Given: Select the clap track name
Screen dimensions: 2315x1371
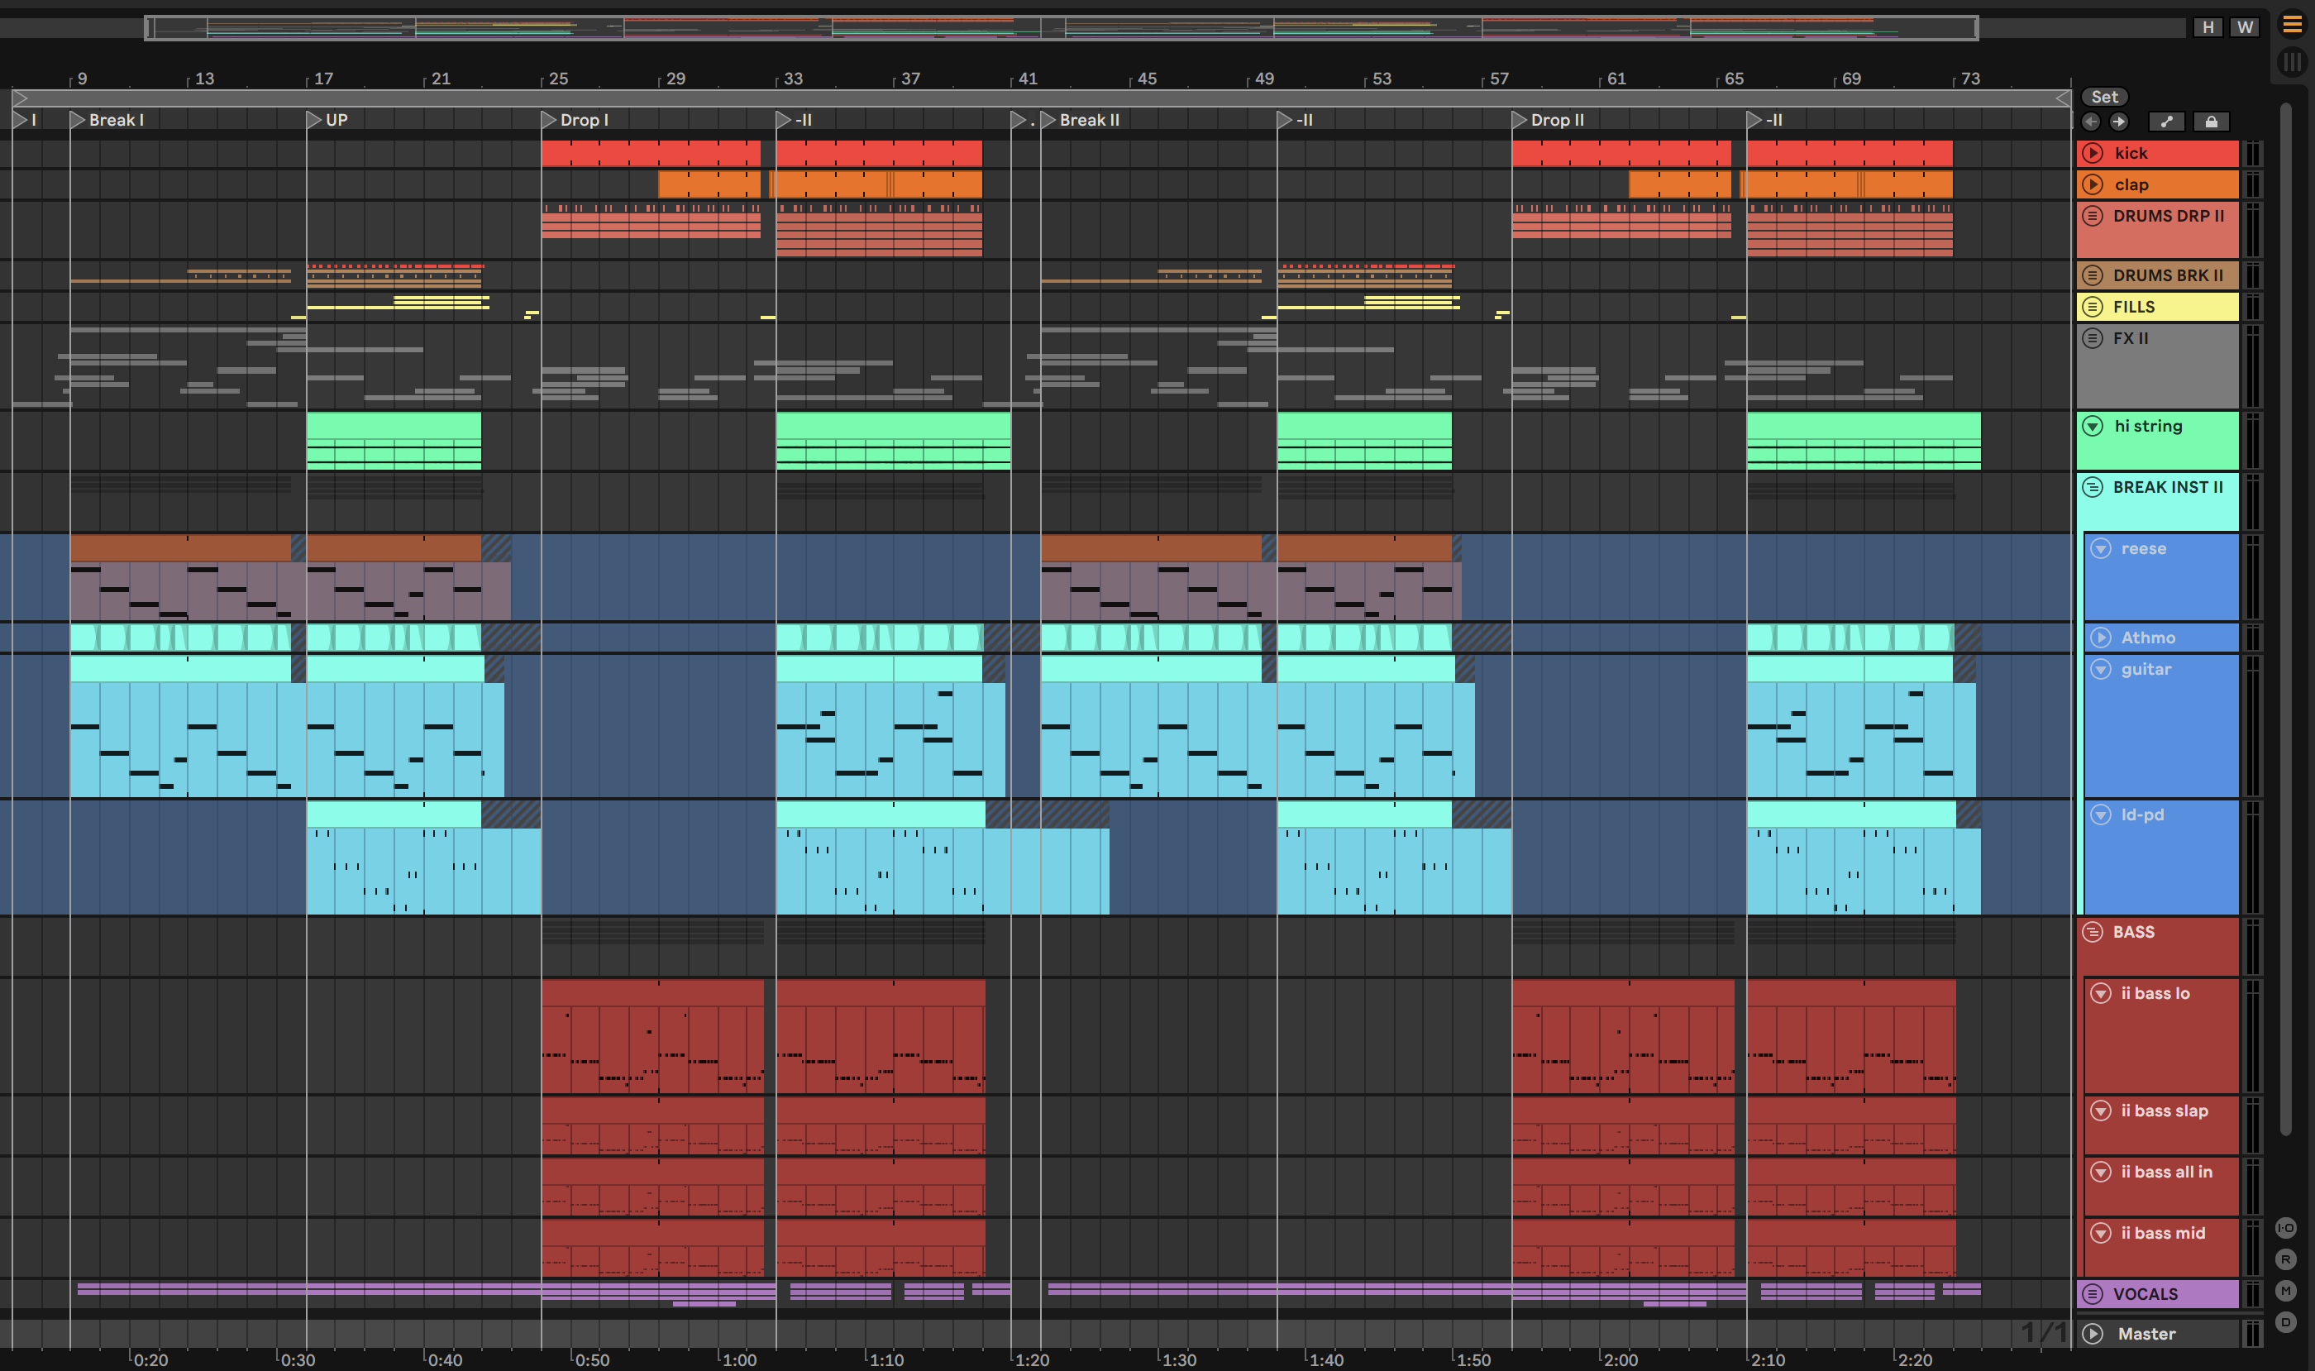Looking at the screenshot, I should (2131, 184).
